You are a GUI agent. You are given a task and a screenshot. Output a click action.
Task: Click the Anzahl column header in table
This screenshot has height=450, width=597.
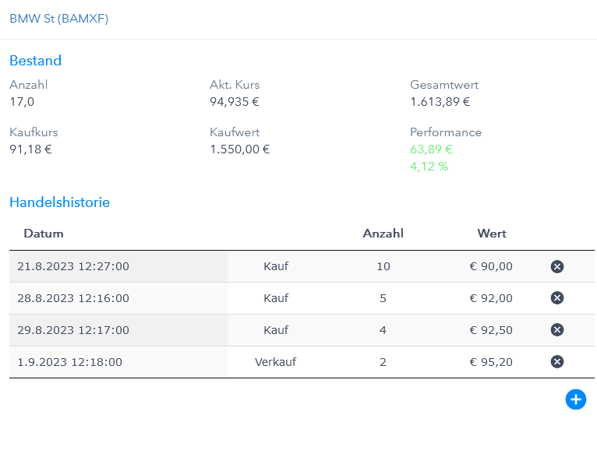[383, 234]
